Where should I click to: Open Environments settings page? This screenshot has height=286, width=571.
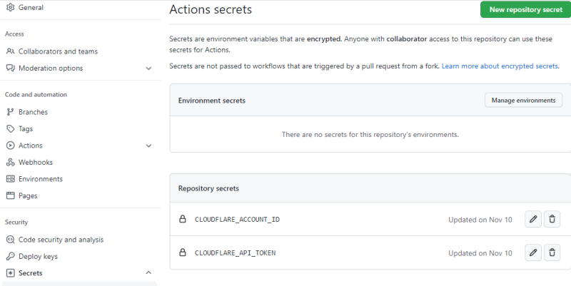(x=40, y=179)
